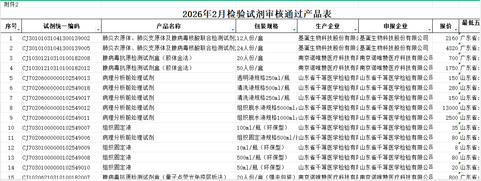The image size is (481, 181).
Task: Open the 申报企业 filter dropdown
Action: (428, 29)
